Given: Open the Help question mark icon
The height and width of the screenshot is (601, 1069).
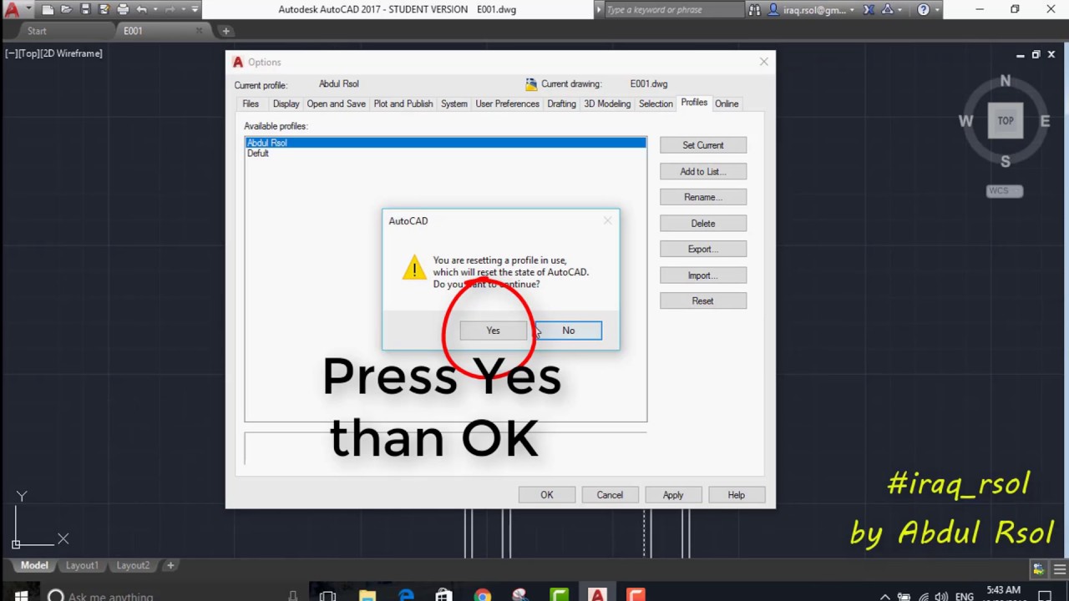Looking at the screenshot, I should tap(923, 10).
